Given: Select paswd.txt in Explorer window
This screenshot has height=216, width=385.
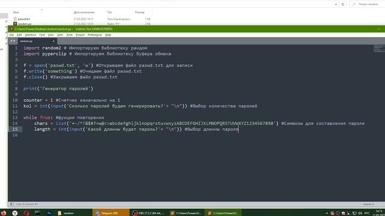Looking at the screenshot, I should pos(24,19).
